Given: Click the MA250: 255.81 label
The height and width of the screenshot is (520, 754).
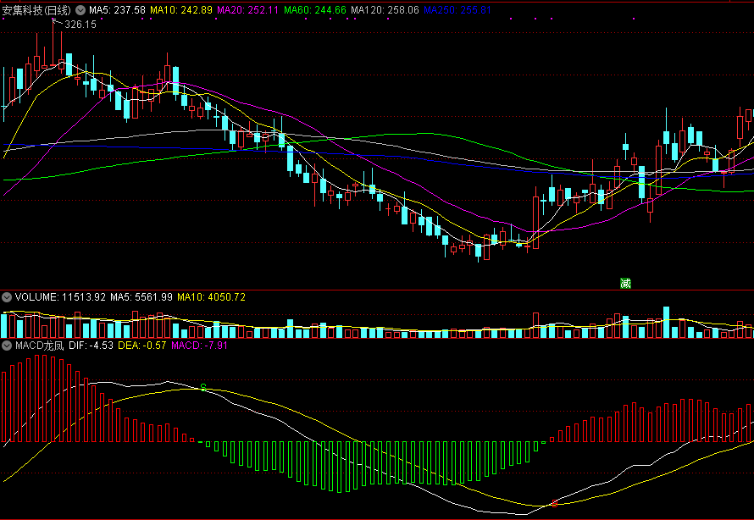Looking at the screenshot, I should pyautogui.click(x=457, y=10).
